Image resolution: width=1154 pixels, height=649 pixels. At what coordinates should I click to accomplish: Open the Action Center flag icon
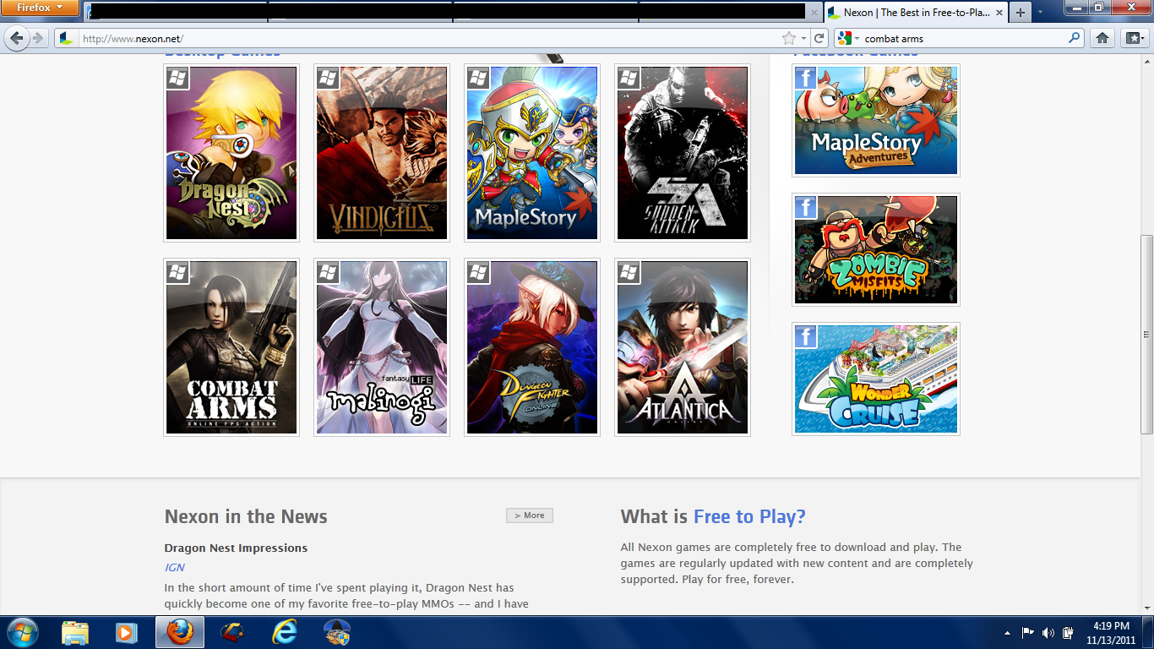[1028, 632]
